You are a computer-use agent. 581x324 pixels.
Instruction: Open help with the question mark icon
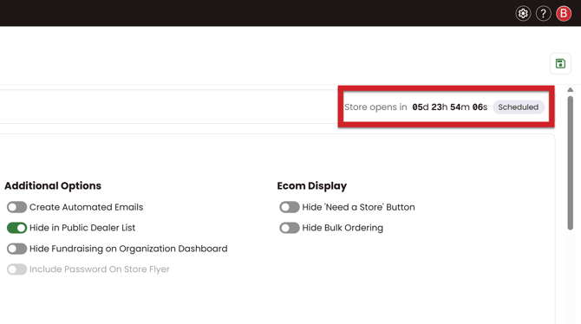[x=543, y=14]
